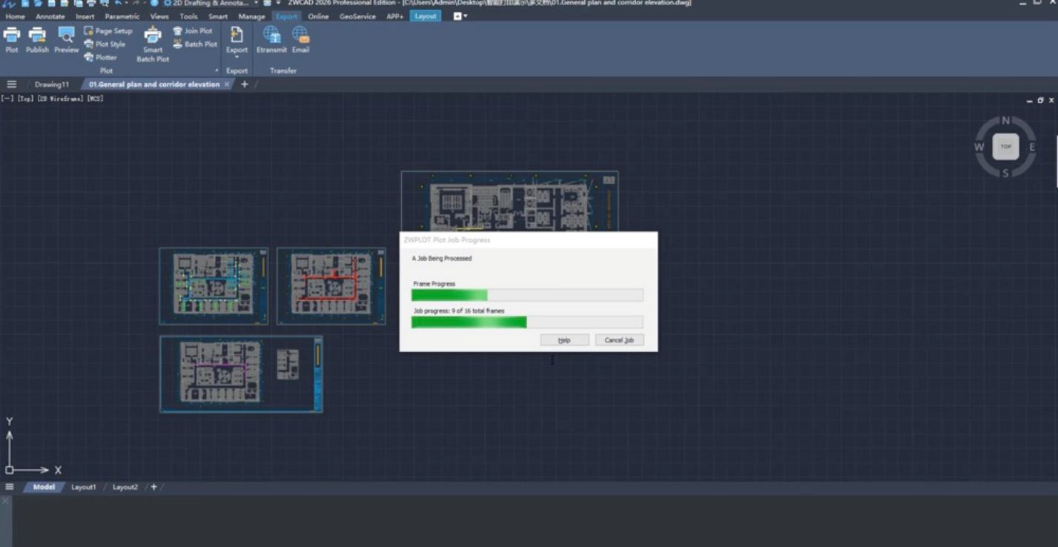Expand the Export dropdown in the ribbon
This screenshot has width=1058, height=547.
click(237, 56)
